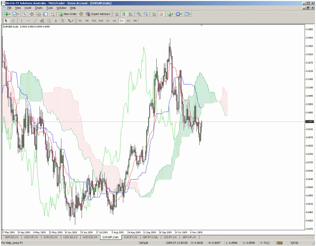Open the Insert menu

point(28,8)
